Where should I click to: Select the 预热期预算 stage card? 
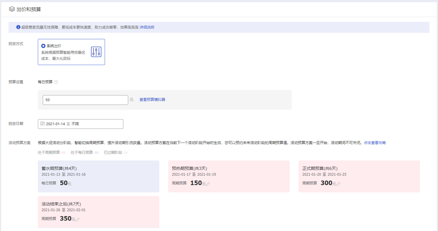coord(229,176)
